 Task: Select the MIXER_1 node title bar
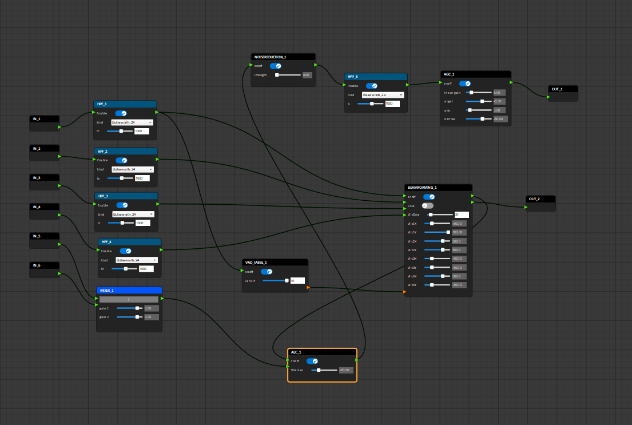(x=129, y=291)
